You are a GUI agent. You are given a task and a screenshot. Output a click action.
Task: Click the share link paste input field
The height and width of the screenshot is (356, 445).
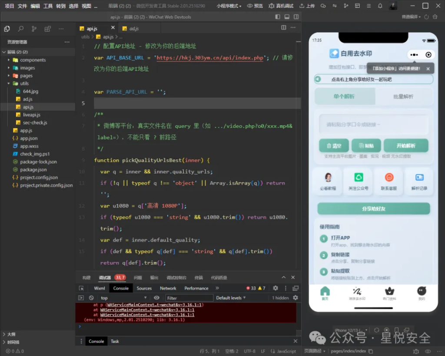click(373, 124)
